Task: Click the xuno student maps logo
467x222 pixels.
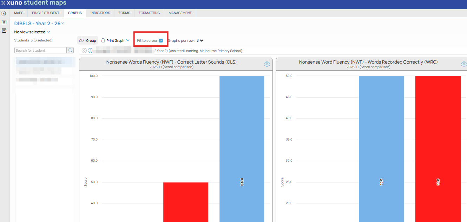Action: (x=34, y=3)
